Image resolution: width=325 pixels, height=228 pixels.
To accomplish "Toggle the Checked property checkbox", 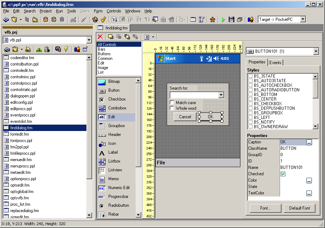I will click(x=283, y=174).
